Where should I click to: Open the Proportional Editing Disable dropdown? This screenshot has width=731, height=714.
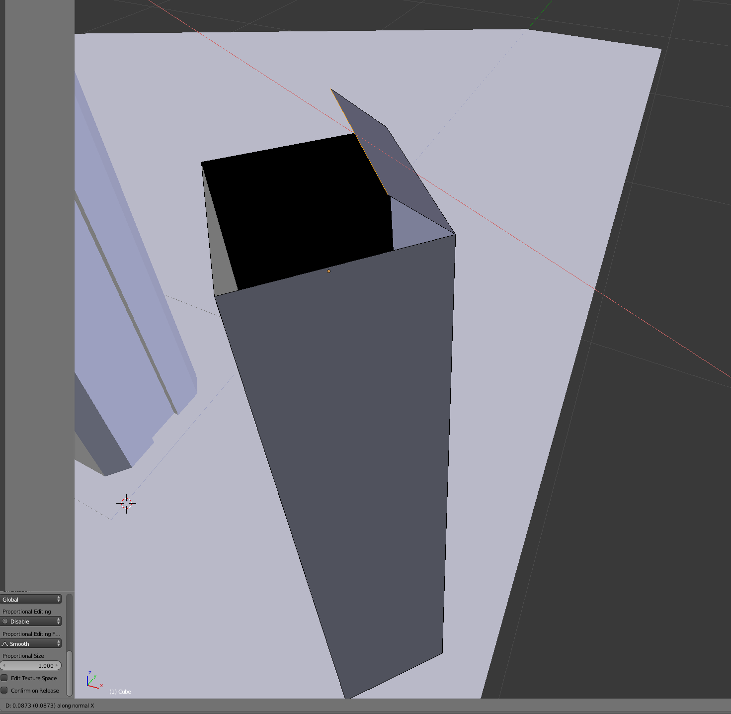(x=31, y=622)
